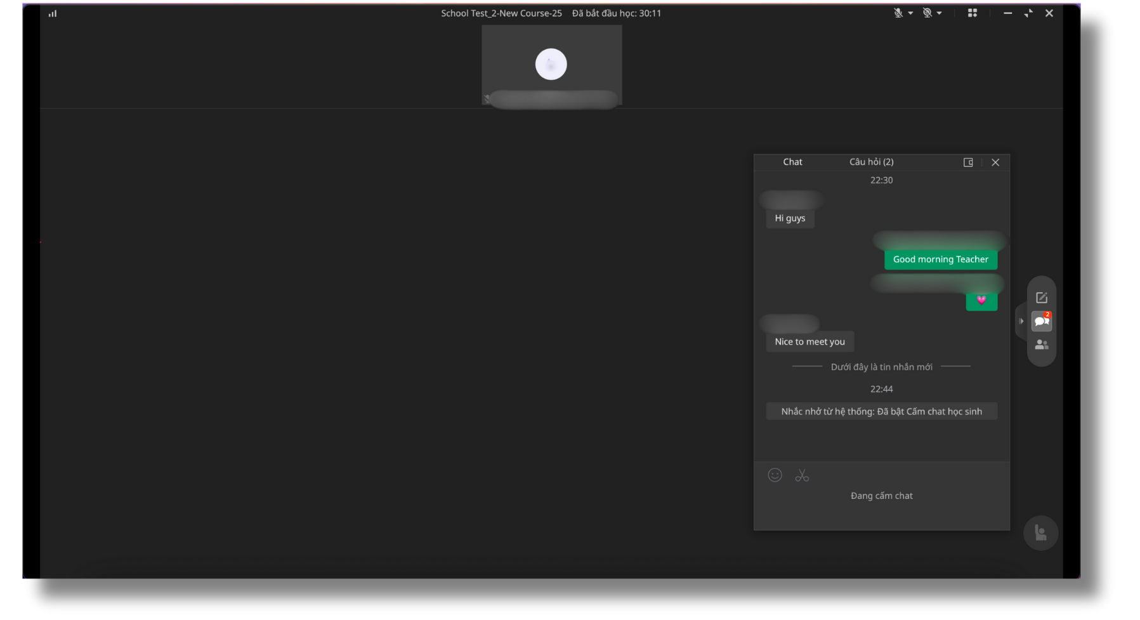Open the grid layout view icon
The image size is (1140, 620).
(x=972, y=13)
